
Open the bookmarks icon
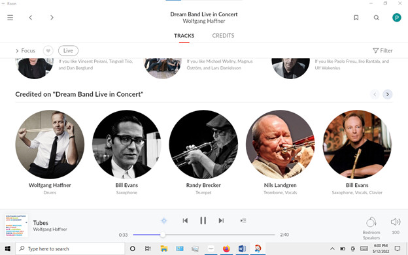(356, 18)
